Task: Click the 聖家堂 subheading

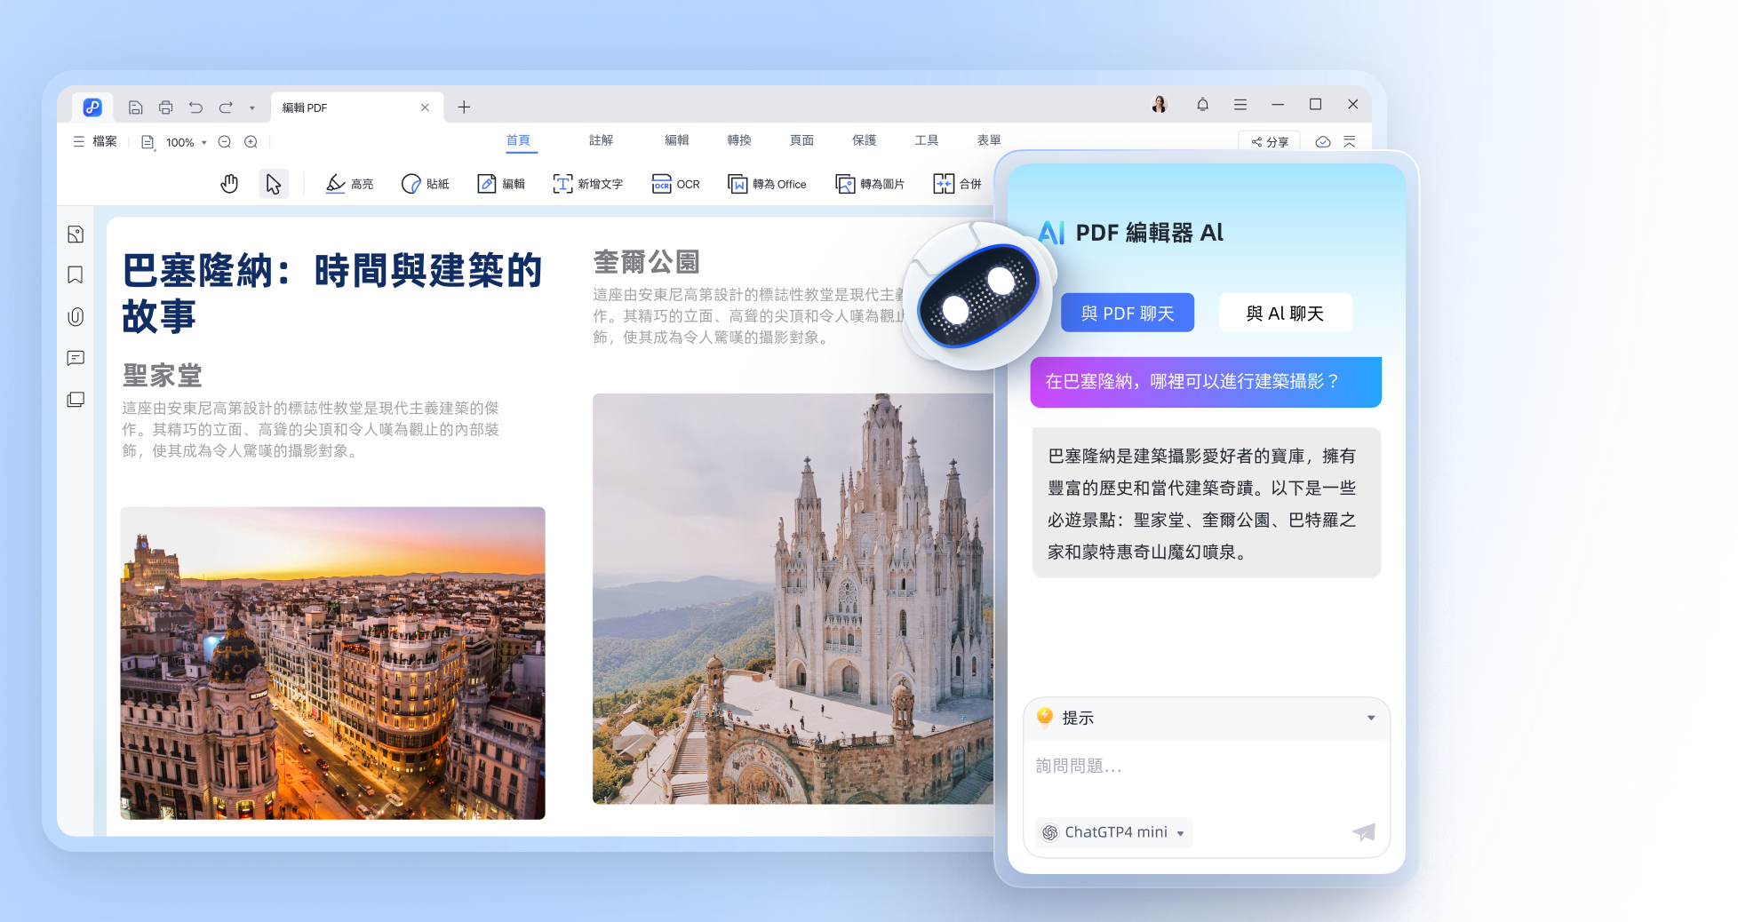Action: click(163, 376)
